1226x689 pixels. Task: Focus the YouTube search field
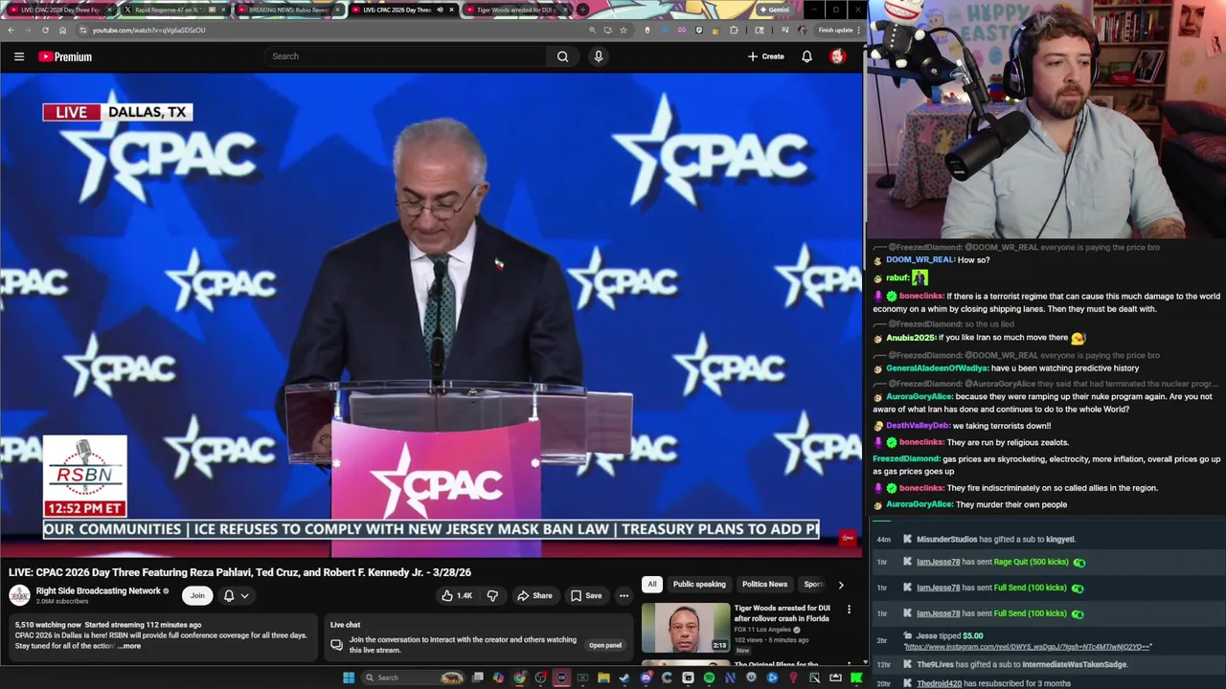407,56
